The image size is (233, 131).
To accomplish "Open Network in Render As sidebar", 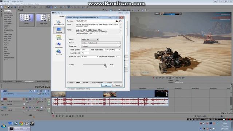I will tap(59, 52).
